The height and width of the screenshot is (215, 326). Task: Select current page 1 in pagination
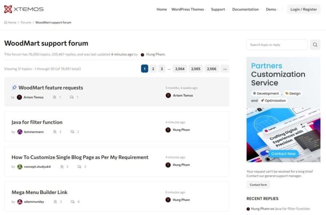(145, 69)
